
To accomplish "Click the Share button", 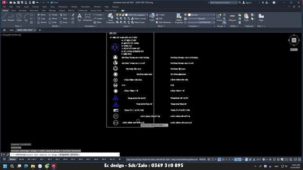I will [54, 2].
